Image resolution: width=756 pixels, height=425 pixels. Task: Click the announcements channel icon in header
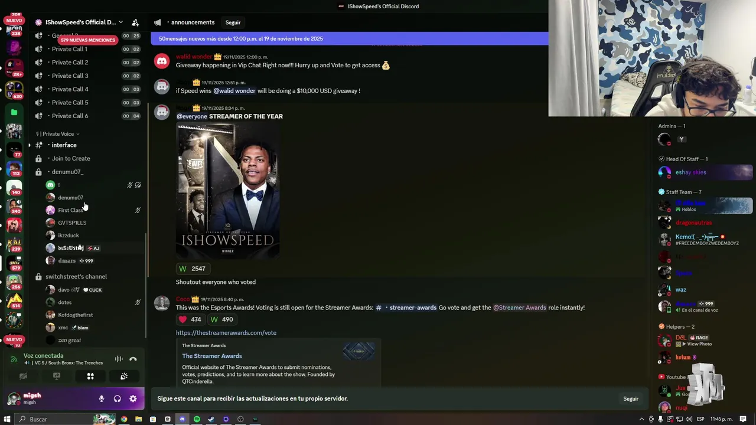tap(158, 22)
